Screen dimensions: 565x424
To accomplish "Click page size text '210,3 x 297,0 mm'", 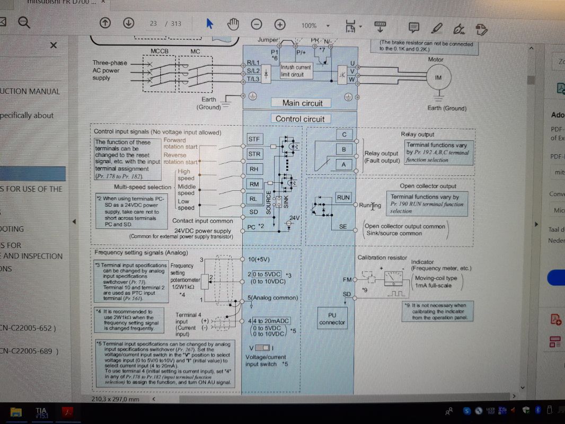I will pyautogui.click(x=116, y=399).
